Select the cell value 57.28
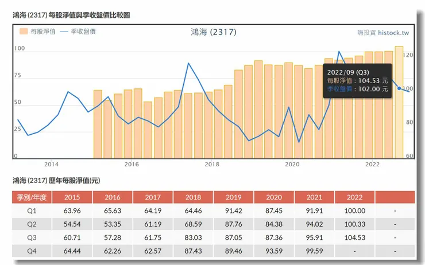The height and width of the screenshot is (265, 425). (x=113, y=238)
